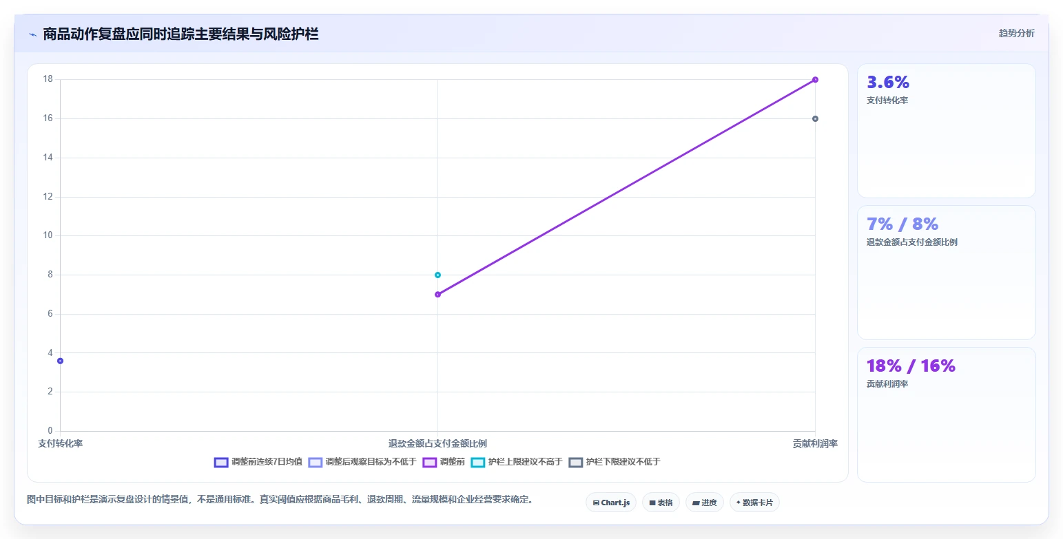Click the 护栏上限建议不高于 legend label
The width and height of the screenshot is (1063, 539).
(526, 462)
